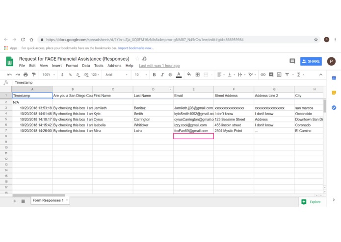Click the browser address bar URL
The width and height of the screenshot is (341, 242).
145,40
